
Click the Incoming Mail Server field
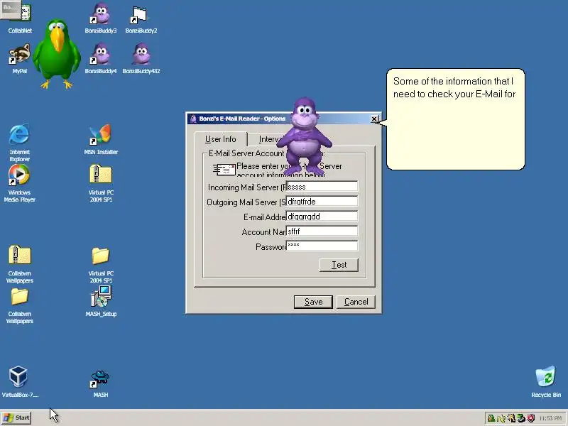pos(322,187)
